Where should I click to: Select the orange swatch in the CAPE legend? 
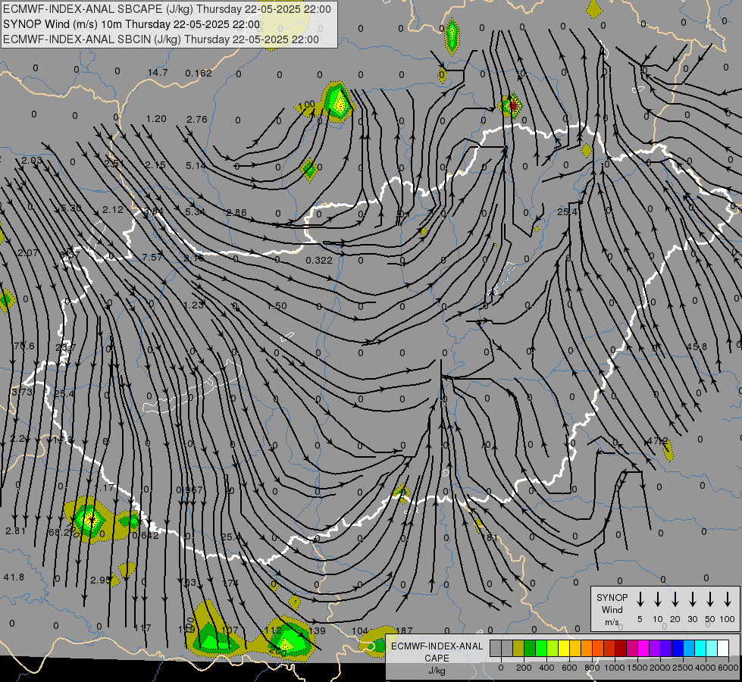tap(587, 649)
